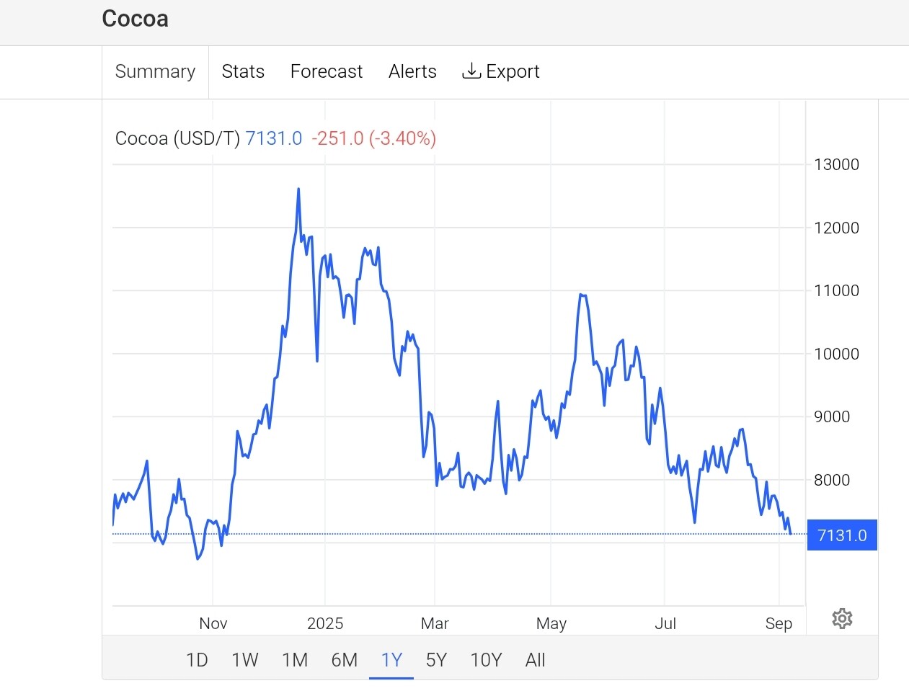Click the May x-axis date label
This screenshot has width=909, height=691.
click(551, 623)
